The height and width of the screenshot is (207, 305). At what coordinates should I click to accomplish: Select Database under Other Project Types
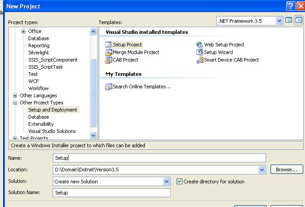[38, 117]
